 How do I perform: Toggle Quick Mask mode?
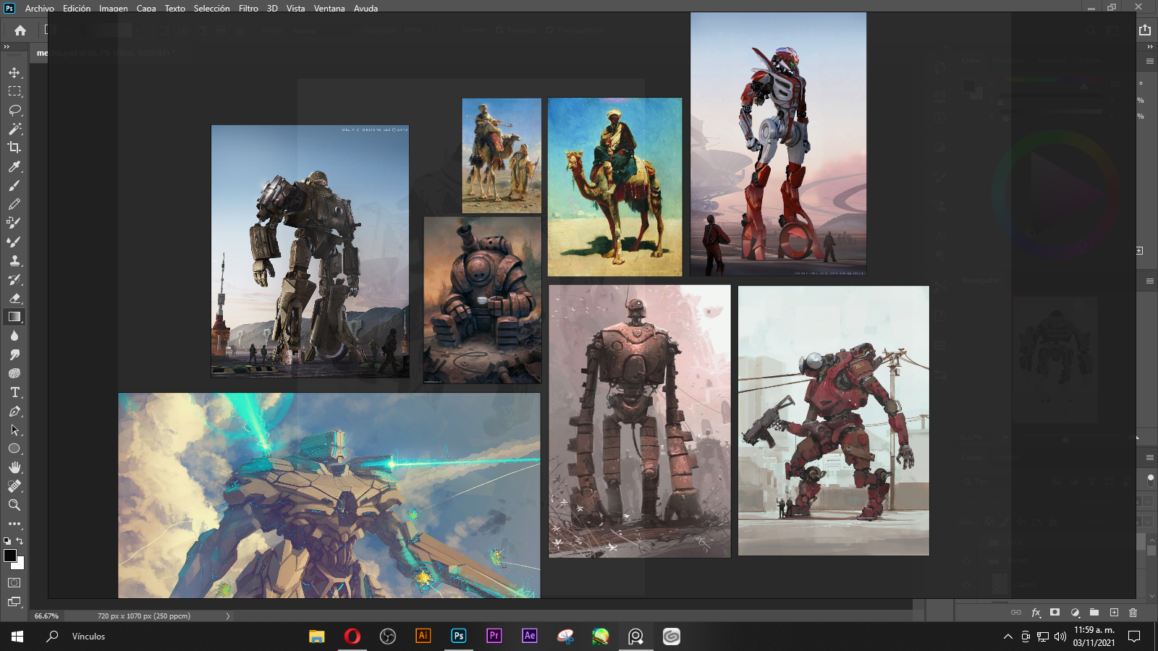point(14,582)
